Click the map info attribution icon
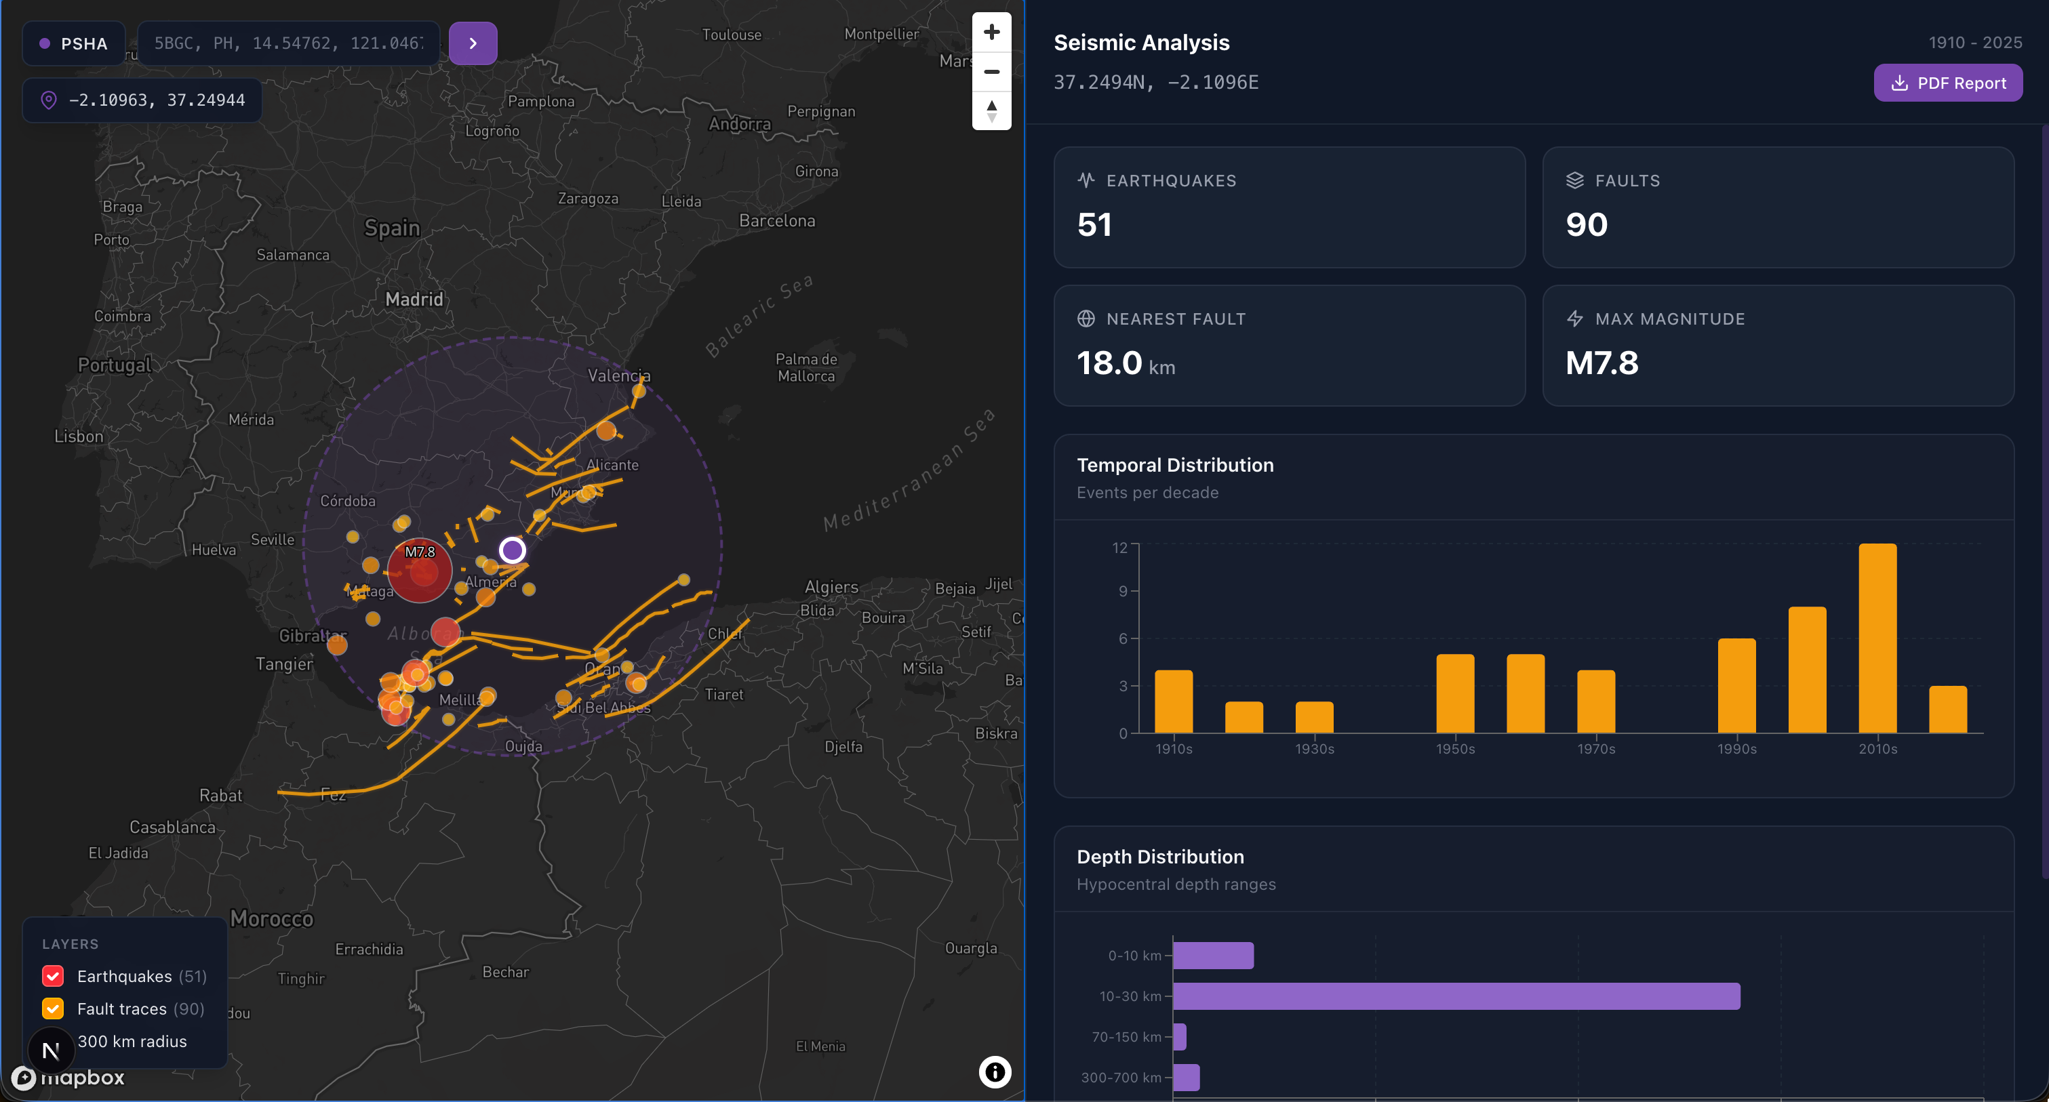 pos(994,1072)
